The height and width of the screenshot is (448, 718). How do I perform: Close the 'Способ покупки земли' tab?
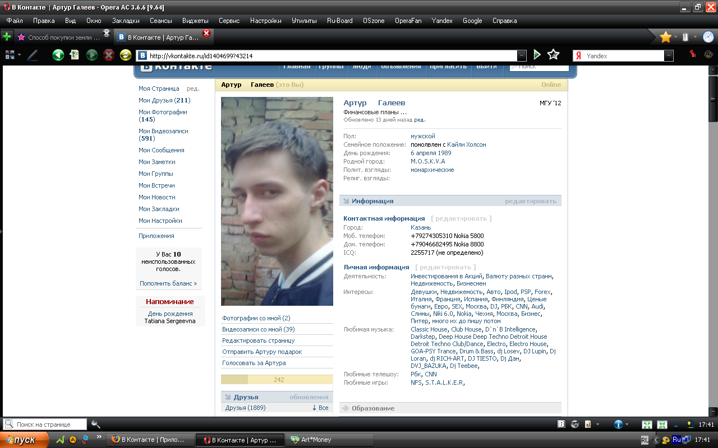[x=107, y=33]
